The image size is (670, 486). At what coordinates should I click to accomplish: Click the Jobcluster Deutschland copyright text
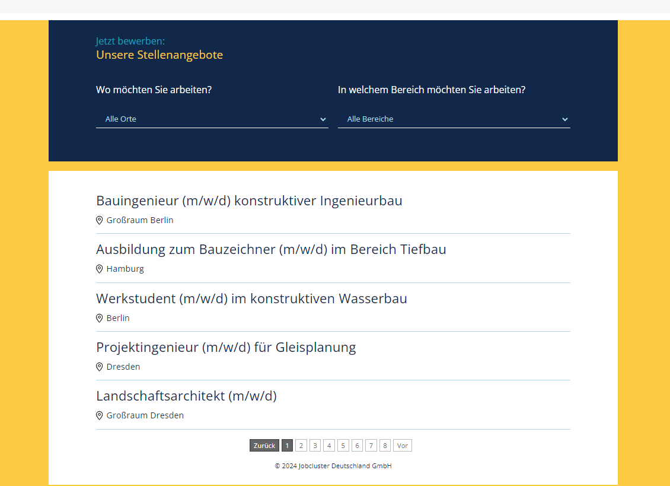(333, 466)
